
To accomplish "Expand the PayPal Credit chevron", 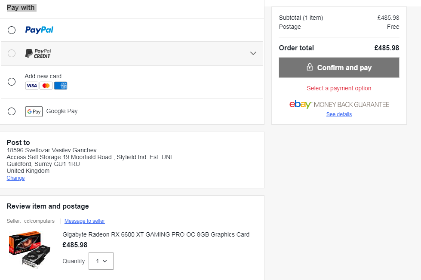I will point(253,53).
